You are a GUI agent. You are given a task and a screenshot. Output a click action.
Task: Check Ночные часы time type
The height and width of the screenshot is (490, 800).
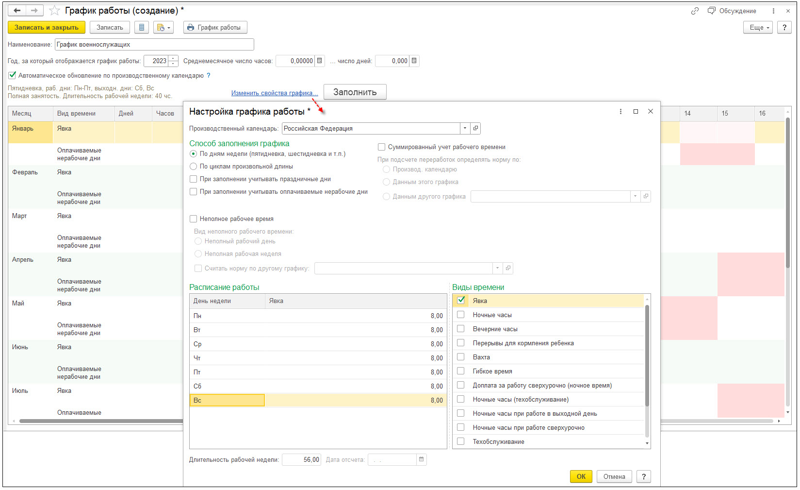[461, 315]
